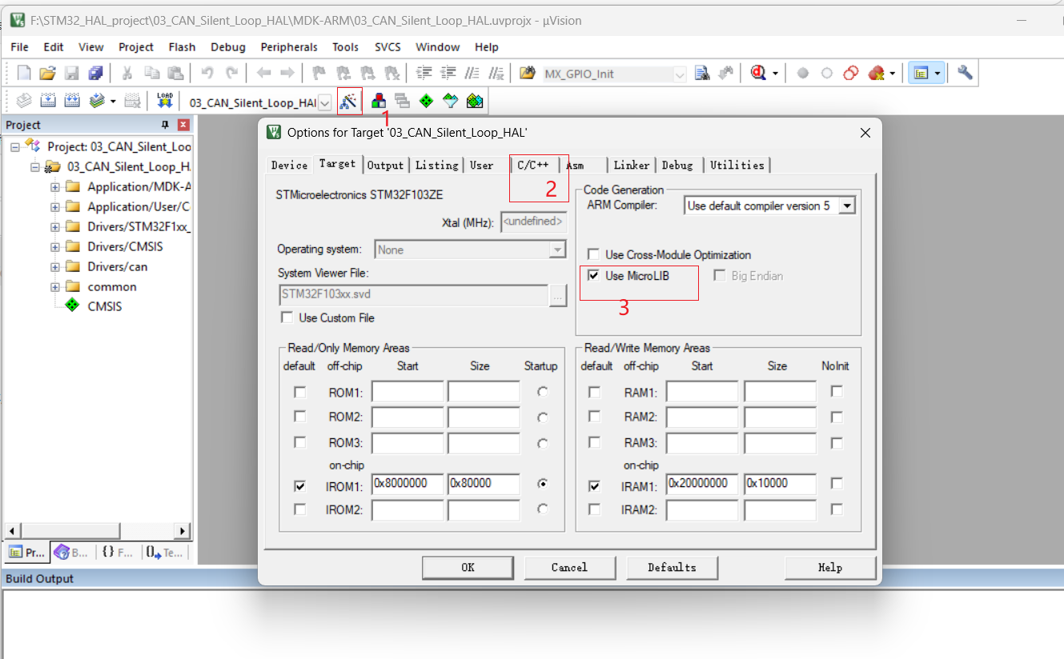Close the Options for Target dialog
This screenshot has width=1064, height=659.
865,132
